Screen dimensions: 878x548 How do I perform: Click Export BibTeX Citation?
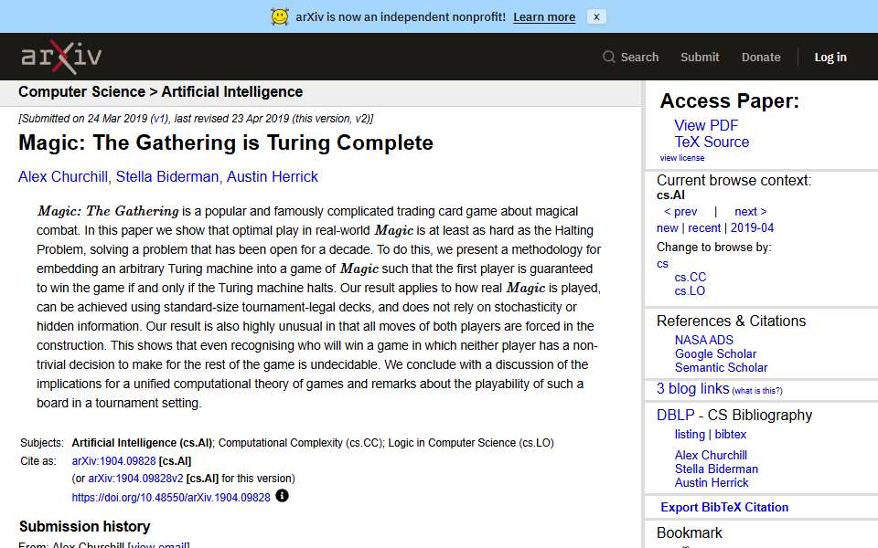724,507
